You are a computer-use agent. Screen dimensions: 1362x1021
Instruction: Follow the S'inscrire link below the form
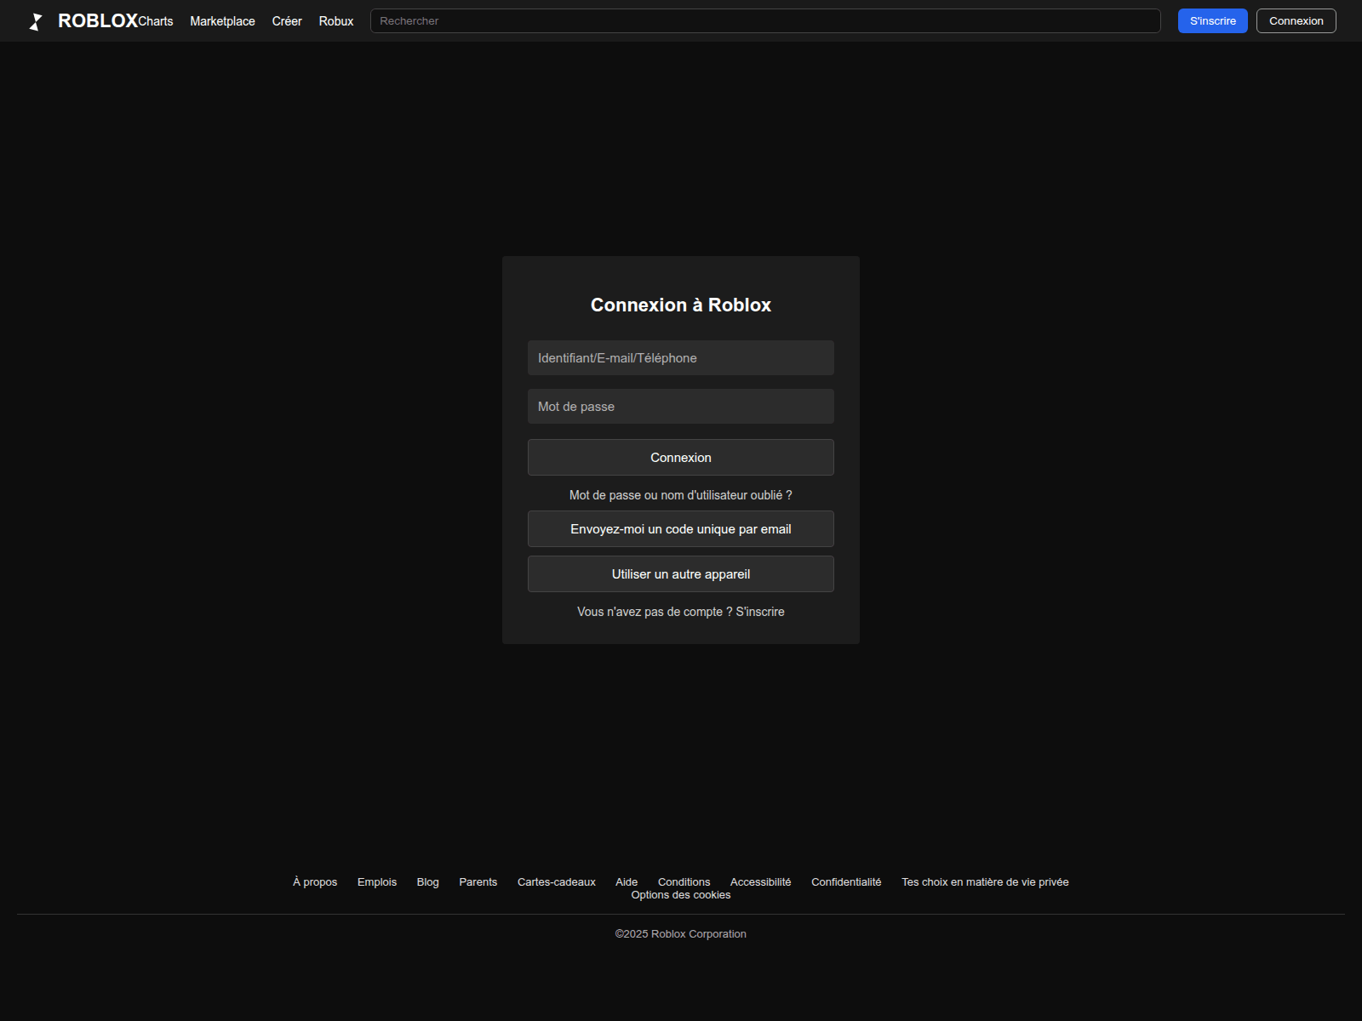tap(760, 612)
